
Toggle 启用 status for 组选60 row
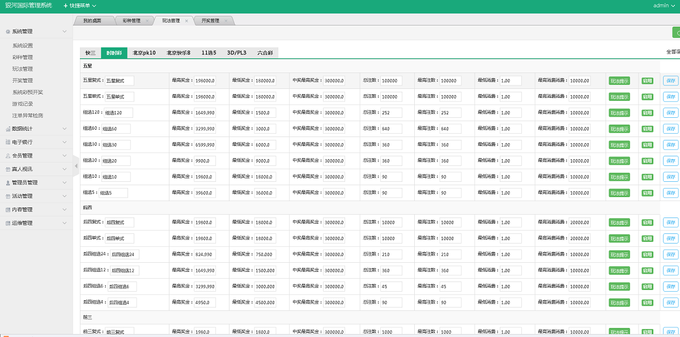point(647,129)
